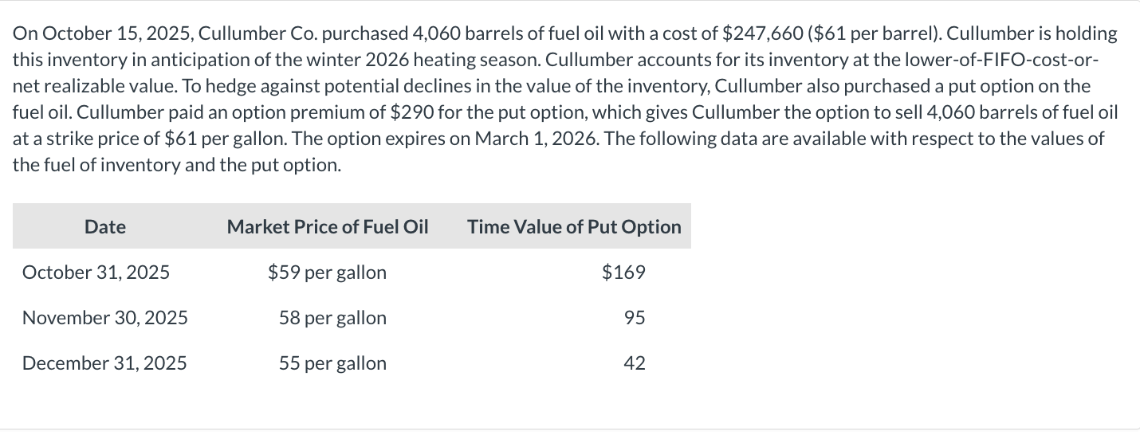Select the November 30, 2025 row label

click(105, 318)
